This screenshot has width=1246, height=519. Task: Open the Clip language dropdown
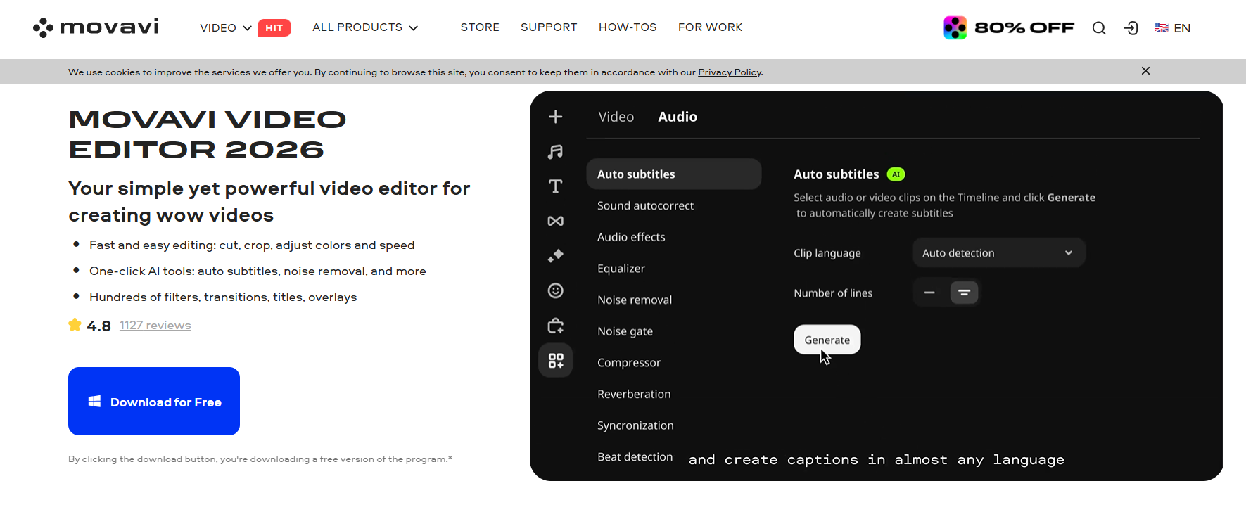pos(998,253)
